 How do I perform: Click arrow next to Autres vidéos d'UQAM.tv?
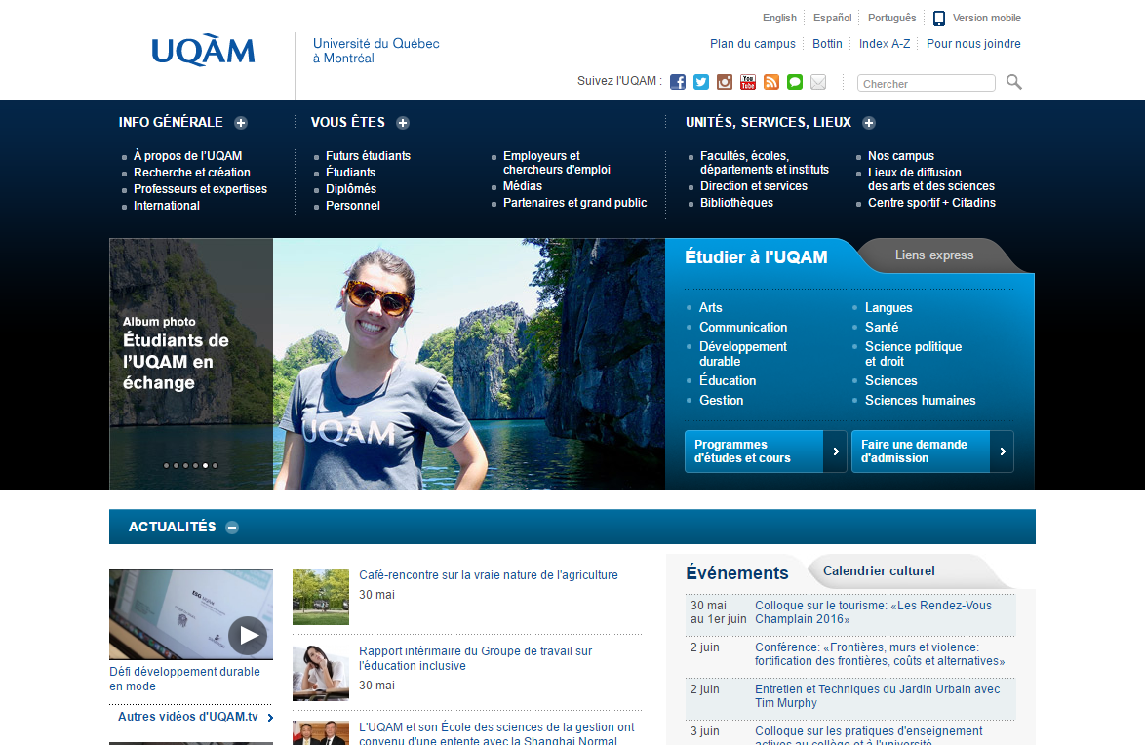(270, 718)
